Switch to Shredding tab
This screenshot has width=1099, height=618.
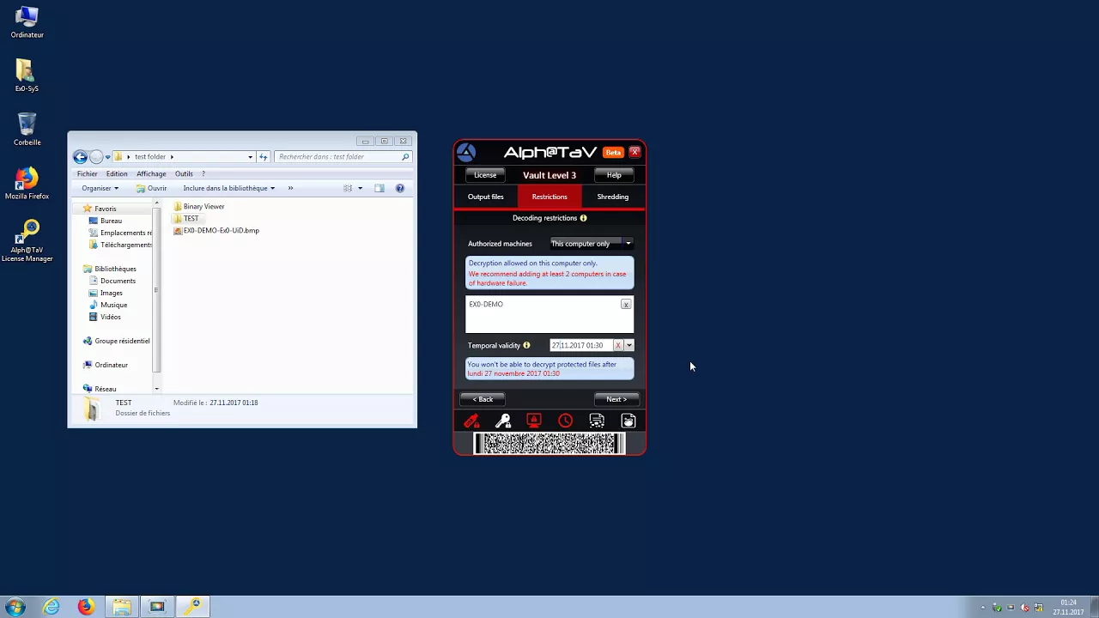pyautogui.click(x=613, y=197)
